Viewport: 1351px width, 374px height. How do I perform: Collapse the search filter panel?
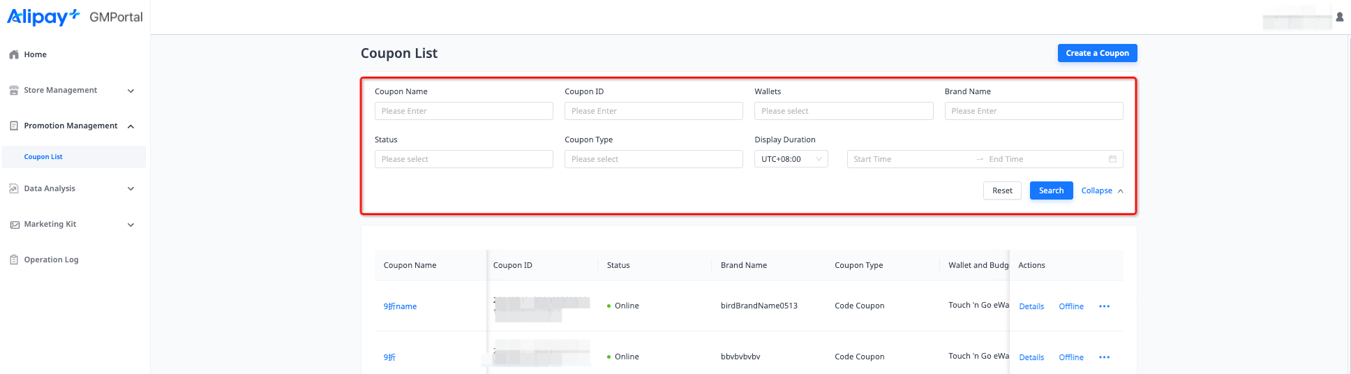(x=1102, y=190)
